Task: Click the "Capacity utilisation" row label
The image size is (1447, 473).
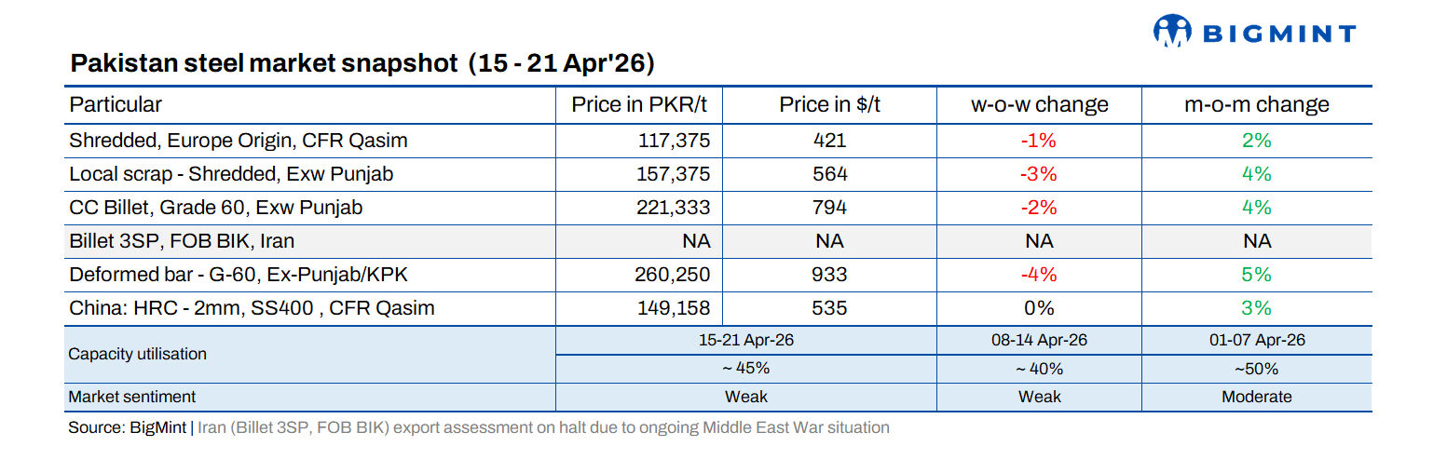Action: point(138,354)
